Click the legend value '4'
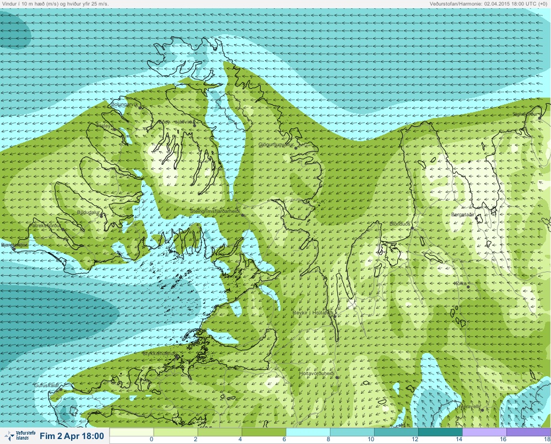This screenshot has height=444, width=551. coord(240,440)
